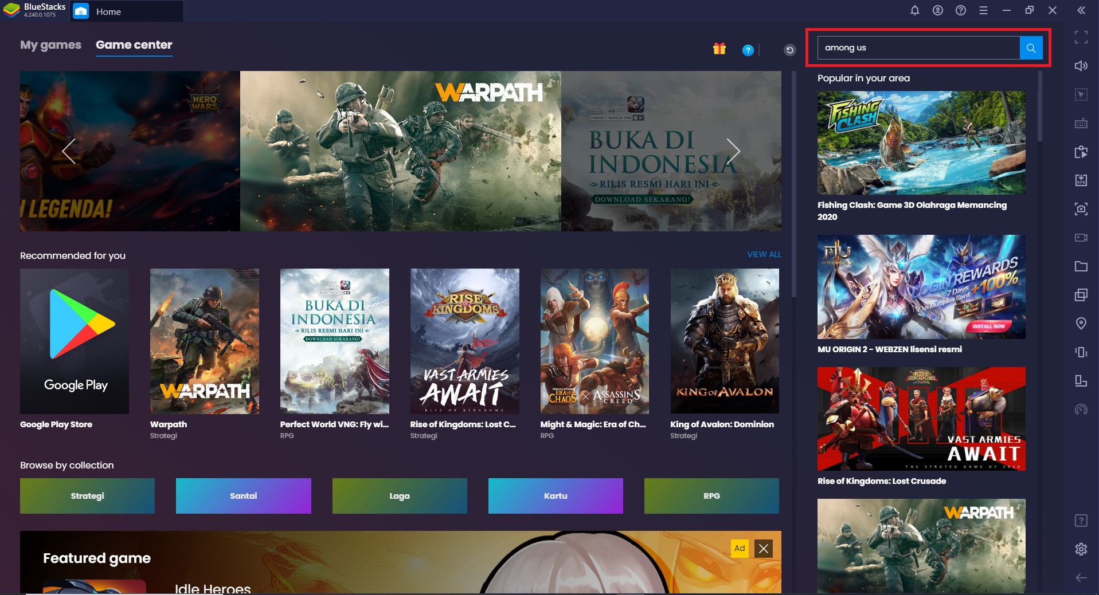This screenshot has height=595, width=1099.
Task: Click the Buka Di Indonesia banner
Action: tap(671, 151)
